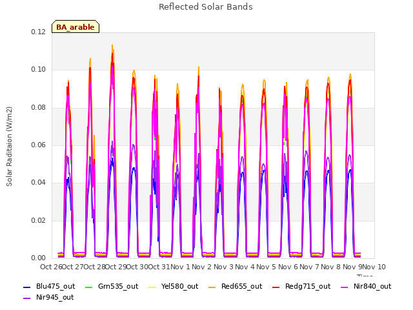Click the 0.06 y-axis tick label
Screen dimensions: 413x310
[39, 145]
